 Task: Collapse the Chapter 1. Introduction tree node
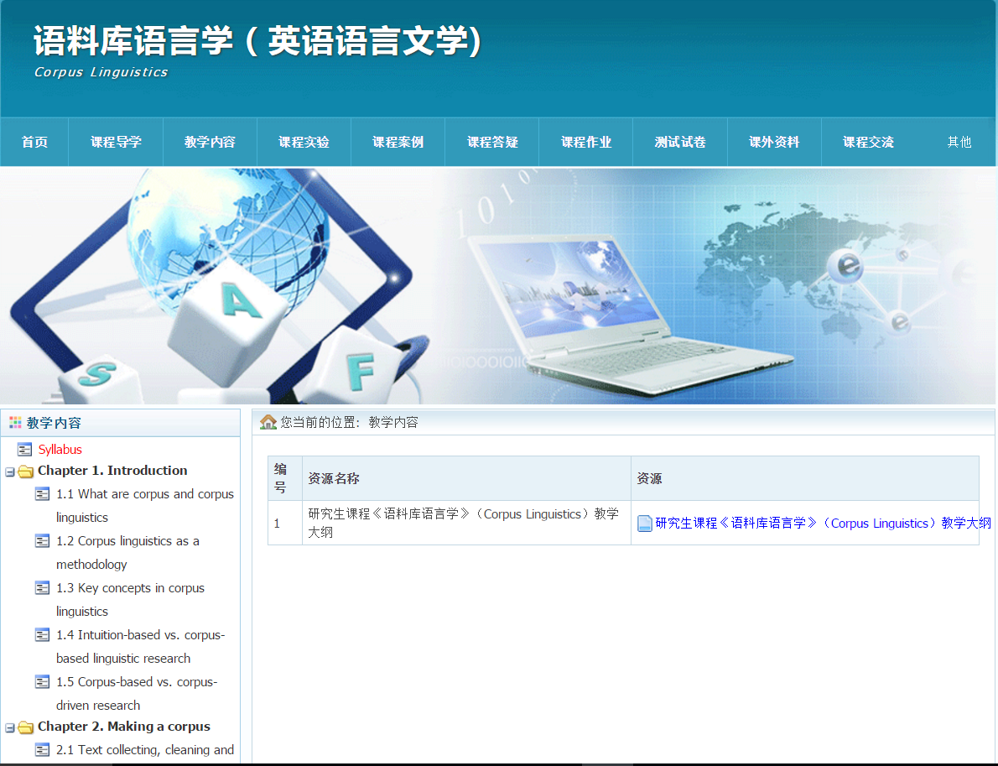10,472
